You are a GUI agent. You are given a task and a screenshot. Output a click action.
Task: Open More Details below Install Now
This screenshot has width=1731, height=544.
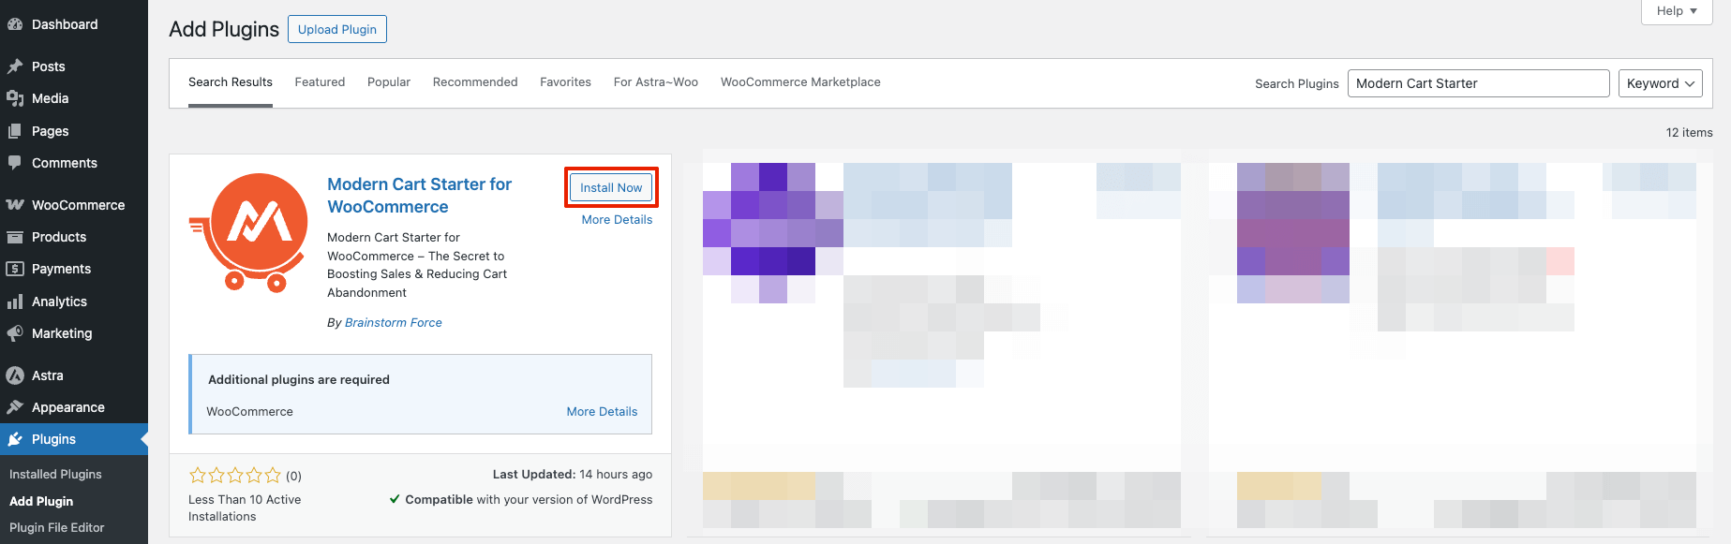coord(617,220)
